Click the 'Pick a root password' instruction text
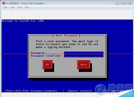Viewport: 134px width, 97px height. click(x=67, y=44)
